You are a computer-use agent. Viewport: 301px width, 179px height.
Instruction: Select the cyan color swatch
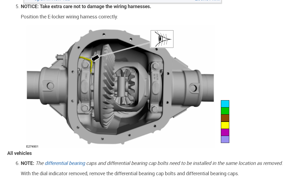(225, 104)
